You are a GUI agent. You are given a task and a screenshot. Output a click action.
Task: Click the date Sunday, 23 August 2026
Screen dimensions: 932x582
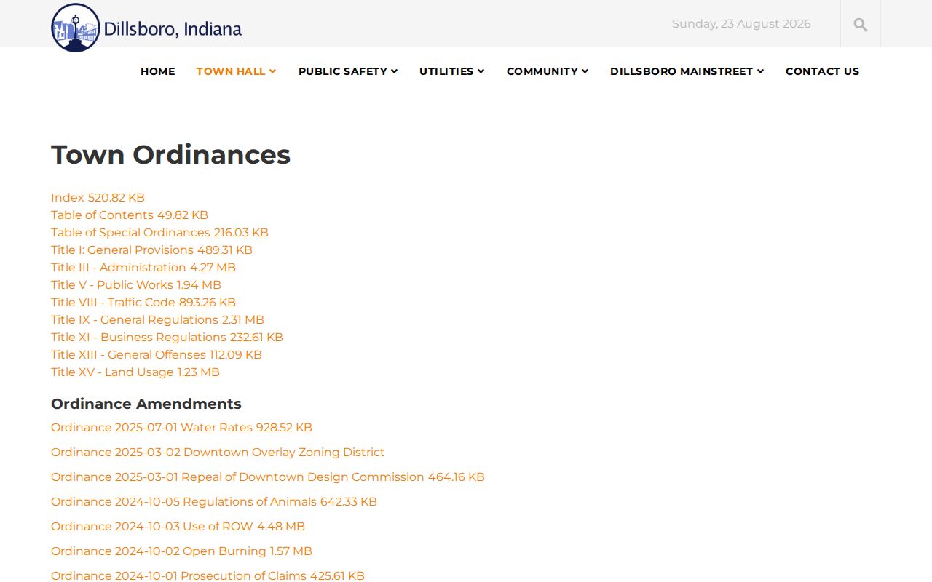[741, 24]
